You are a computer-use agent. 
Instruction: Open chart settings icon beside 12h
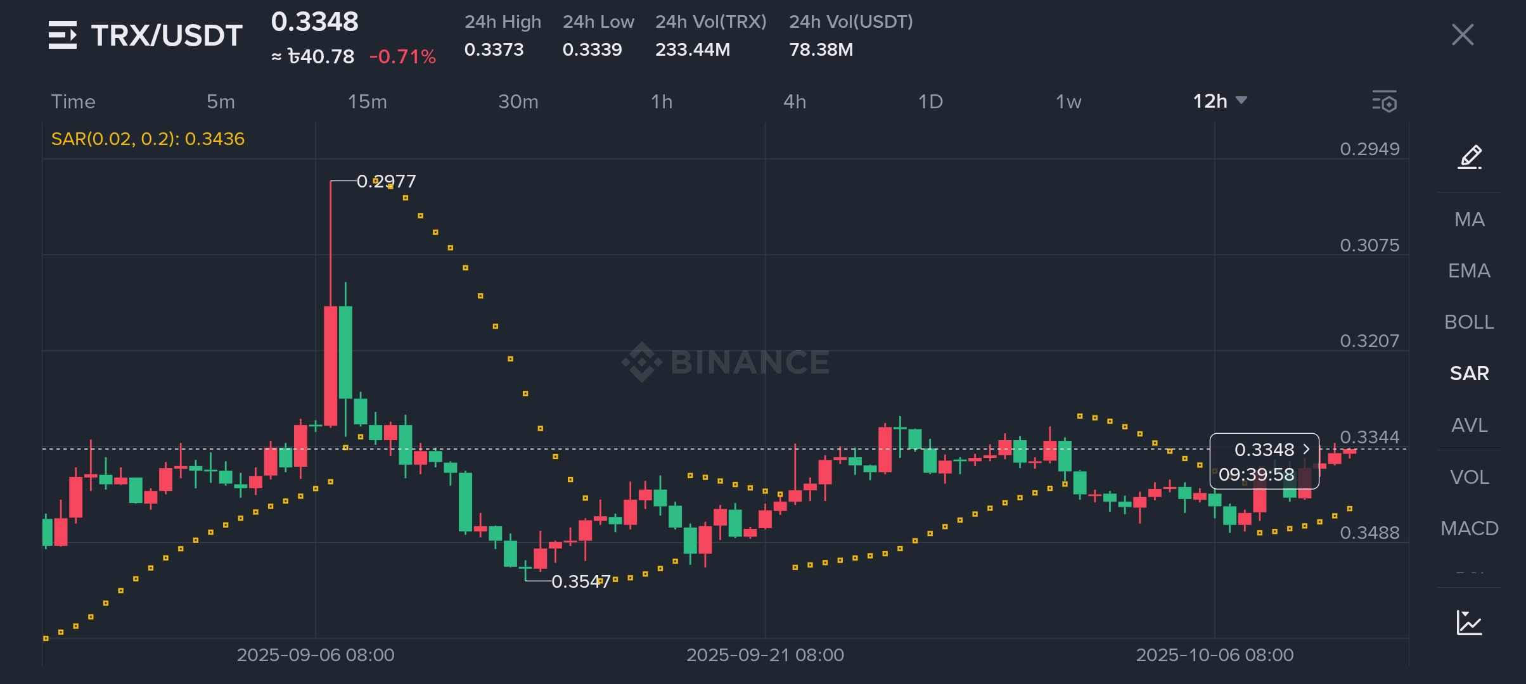tap(1384, 101)
